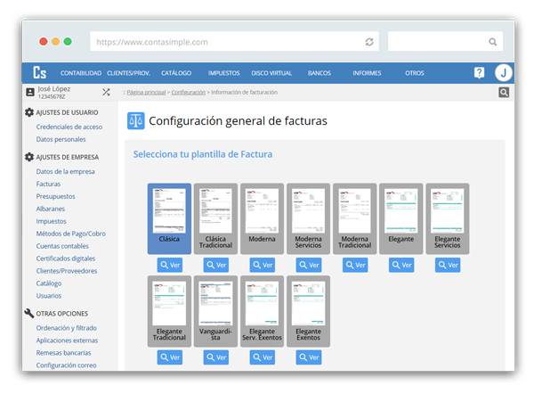
Task: Reload page using browser refresh icon
Action: tap(368, 42)
